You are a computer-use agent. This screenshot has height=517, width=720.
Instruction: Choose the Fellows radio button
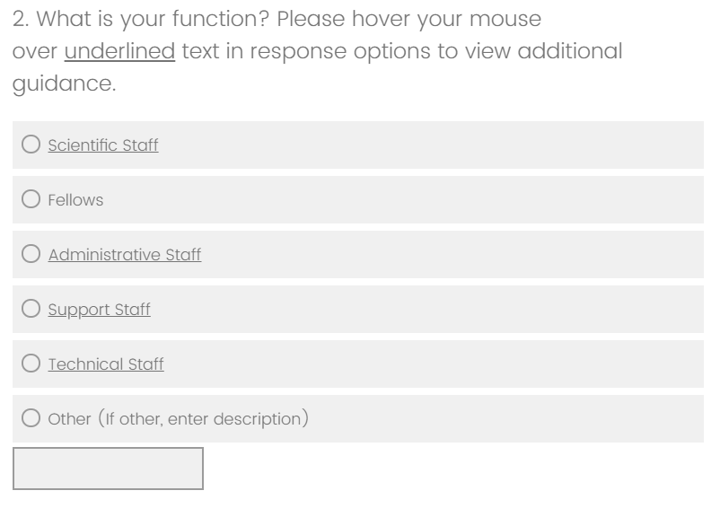[x=31, y=200]
